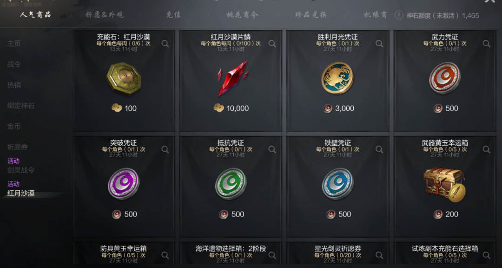This screenshot has width=502, height=268.
Task: Open 战令 in the left sidebar
Action: (14, 64)
